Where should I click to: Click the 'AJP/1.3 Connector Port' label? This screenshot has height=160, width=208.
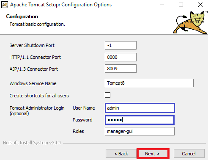point(34,69)
